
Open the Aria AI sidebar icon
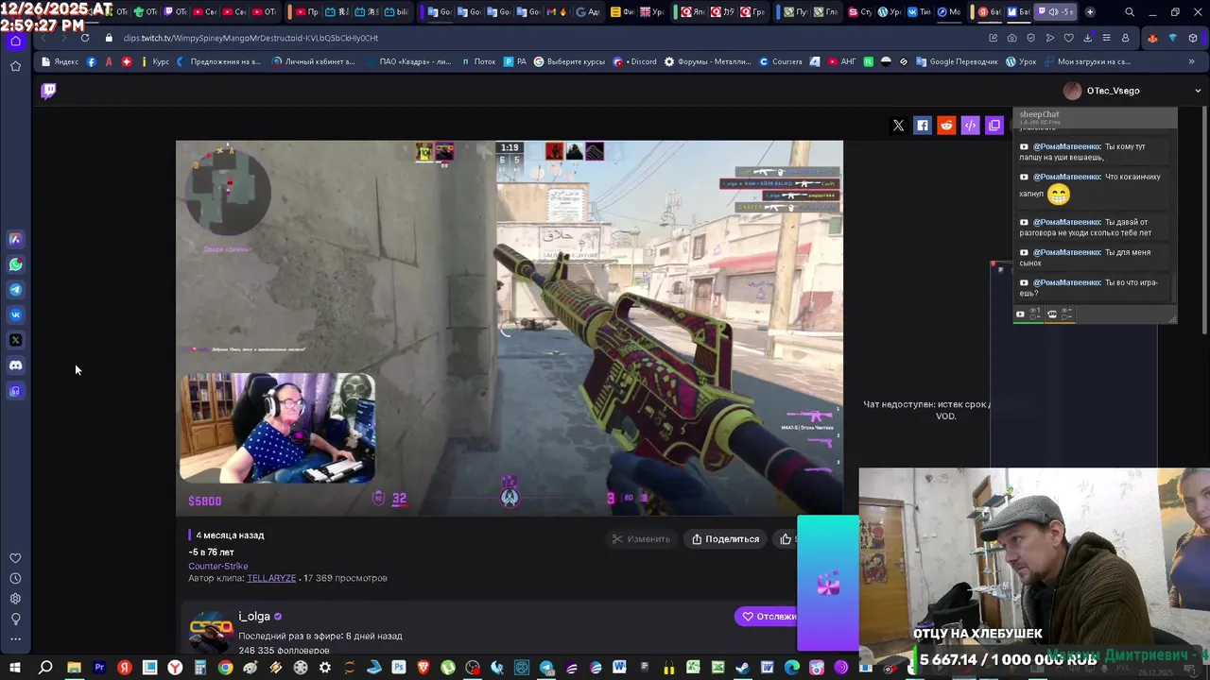(x=15, y=239)
